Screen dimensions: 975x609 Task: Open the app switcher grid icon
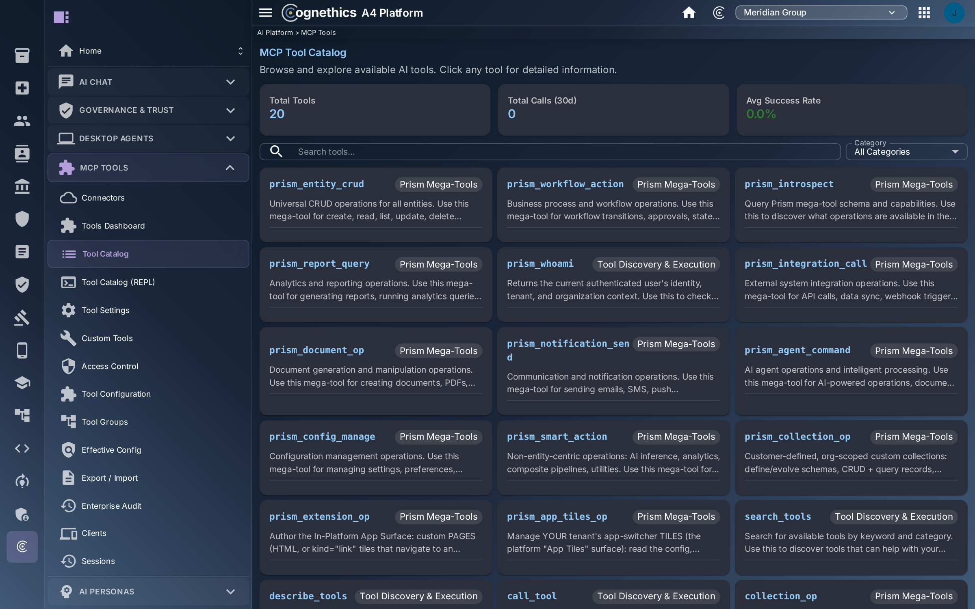click(x=924, y=13)
